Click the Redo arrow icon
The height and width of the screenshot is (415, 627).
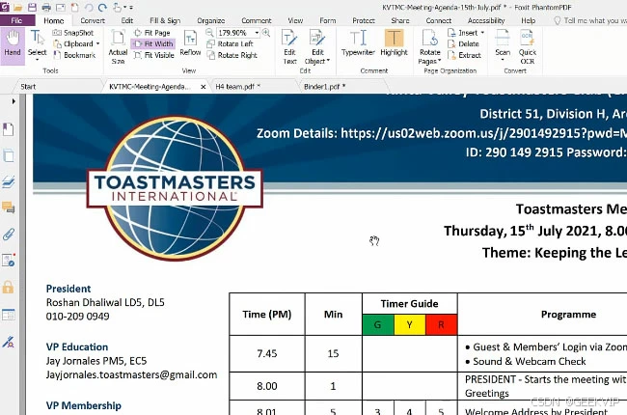(103, 7)
